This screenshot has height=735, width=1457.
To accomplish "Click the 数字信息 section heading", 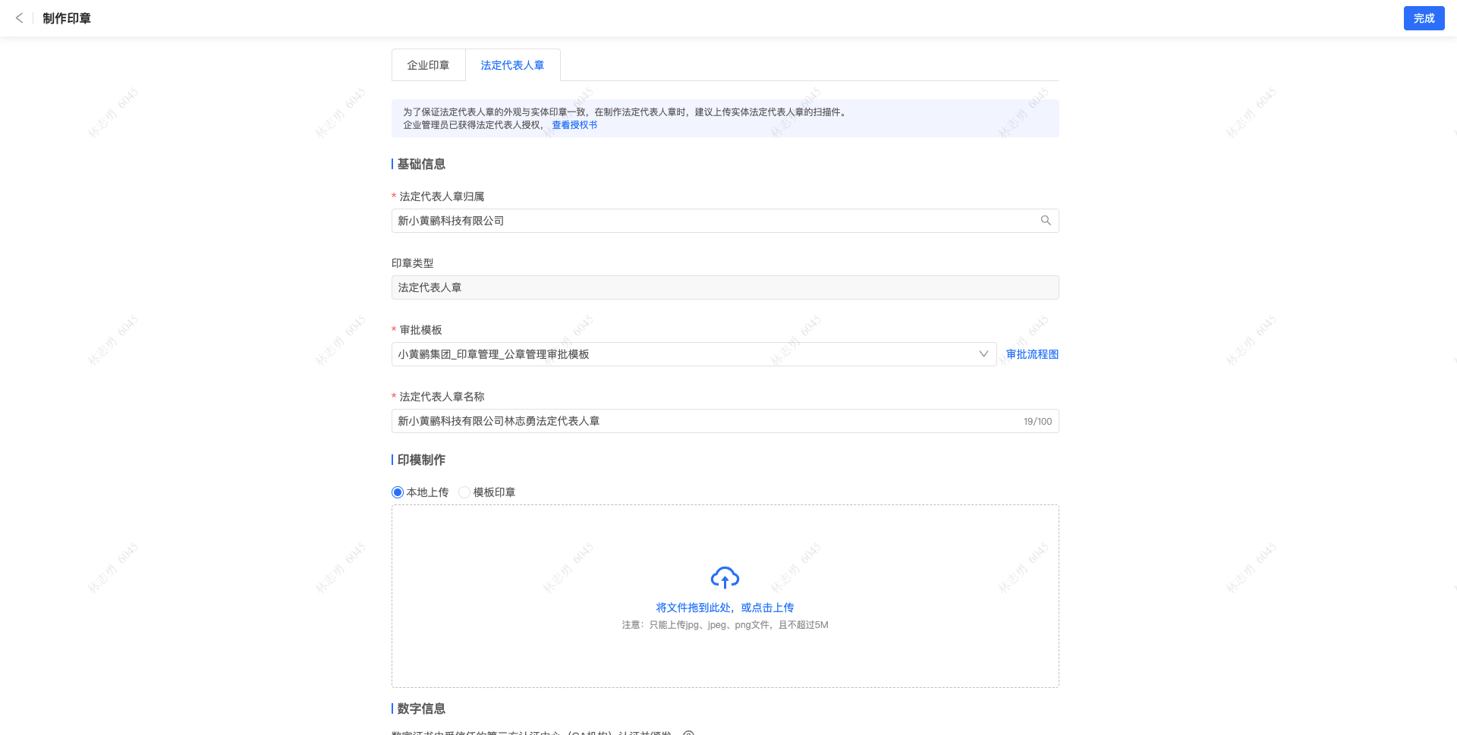I will [421, 708].
